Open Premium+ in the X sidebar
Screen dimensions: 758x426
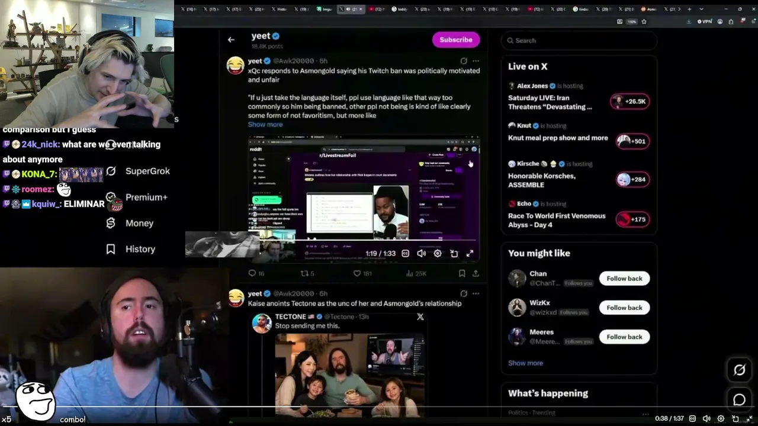(x=137, y=197)
